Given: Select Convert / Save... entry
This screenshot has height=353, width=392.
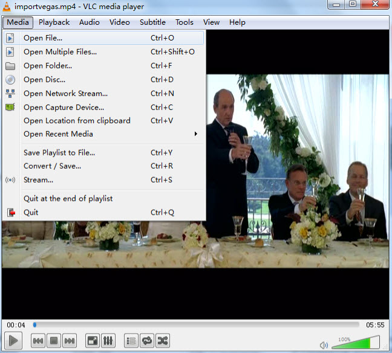Looking at the screenshot, I should (104, 166).
